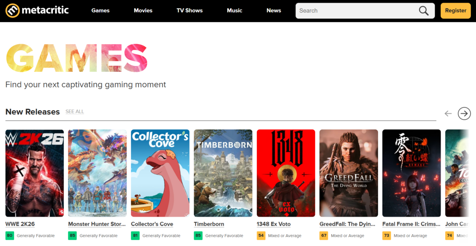Go to next New Releases with right arrow
476x246 pixels.
pyautogui.click(x=464, y=113)
